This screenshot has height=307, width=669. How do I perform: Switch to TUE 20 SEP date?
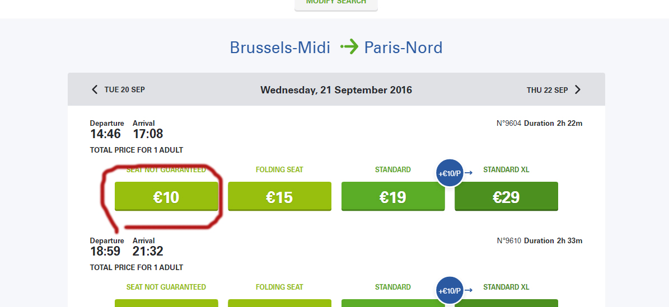click(x=124, y=89)
